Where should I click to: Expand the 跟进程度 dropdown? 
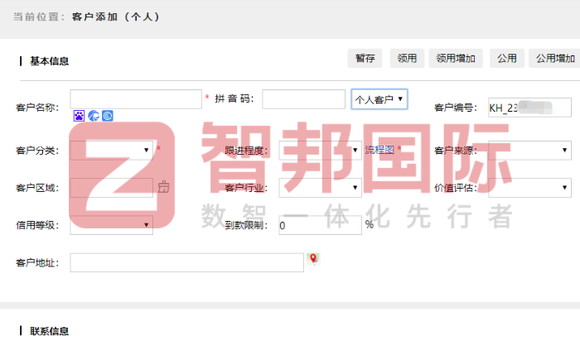point(321,151)
